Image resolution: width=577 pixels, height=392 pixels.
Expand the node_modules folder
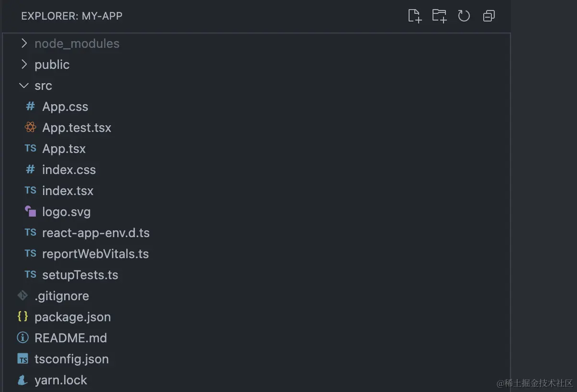[24, 44]
